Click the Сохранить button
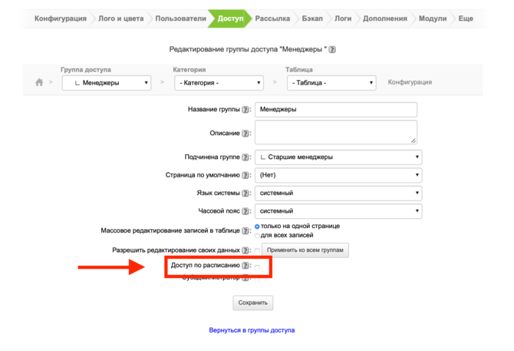 click(x=252, y=303)
